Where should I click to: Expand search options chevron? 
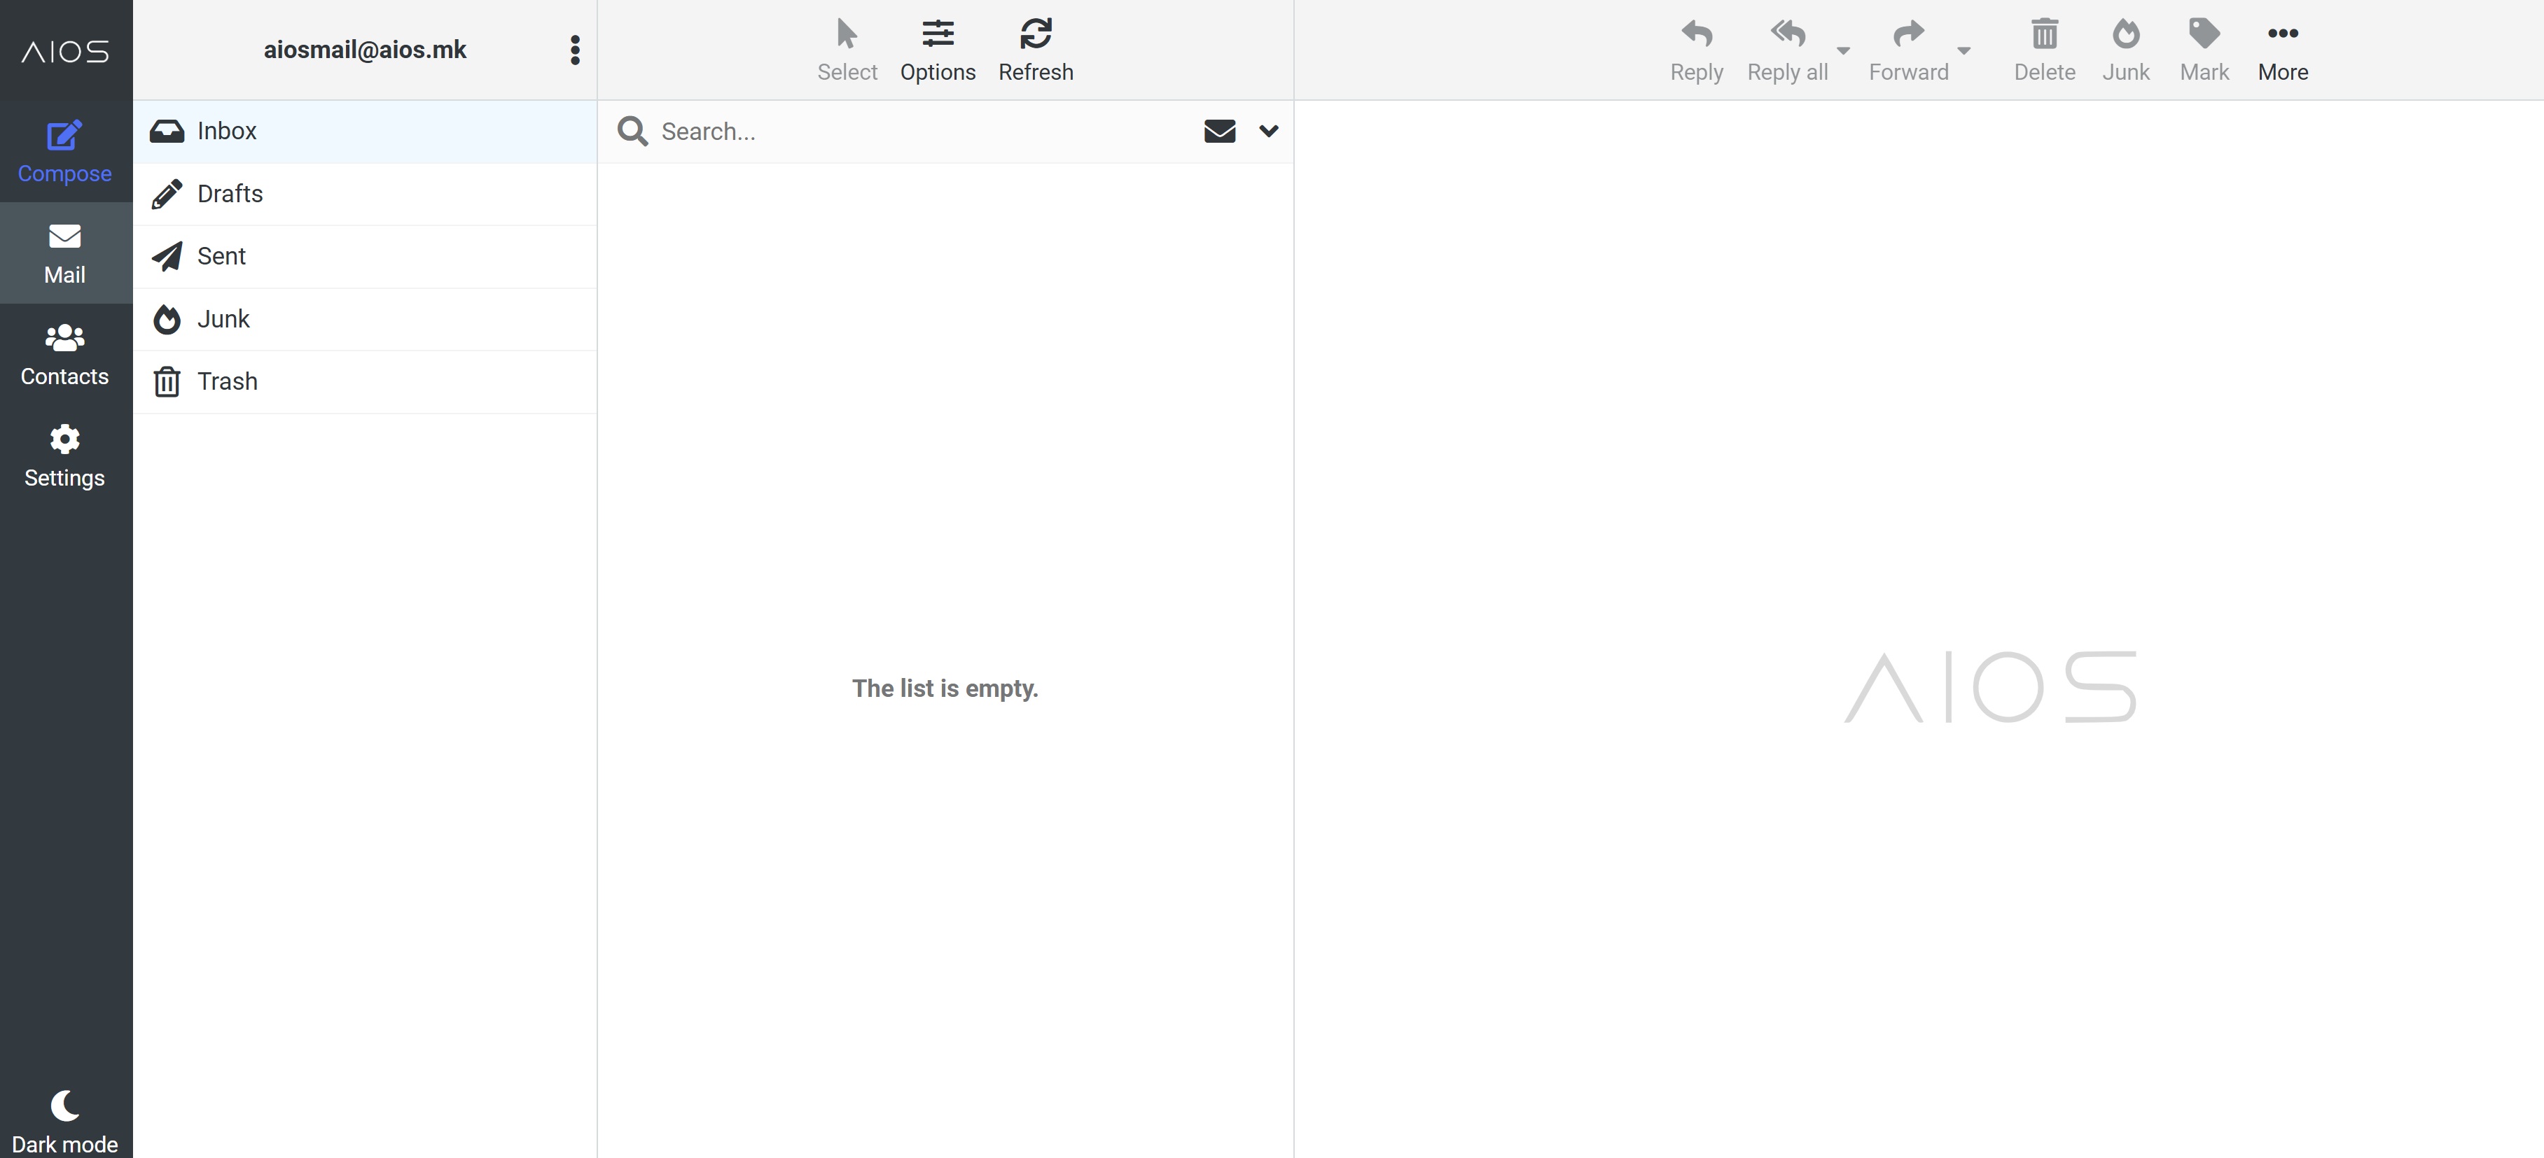(1269, 132)
